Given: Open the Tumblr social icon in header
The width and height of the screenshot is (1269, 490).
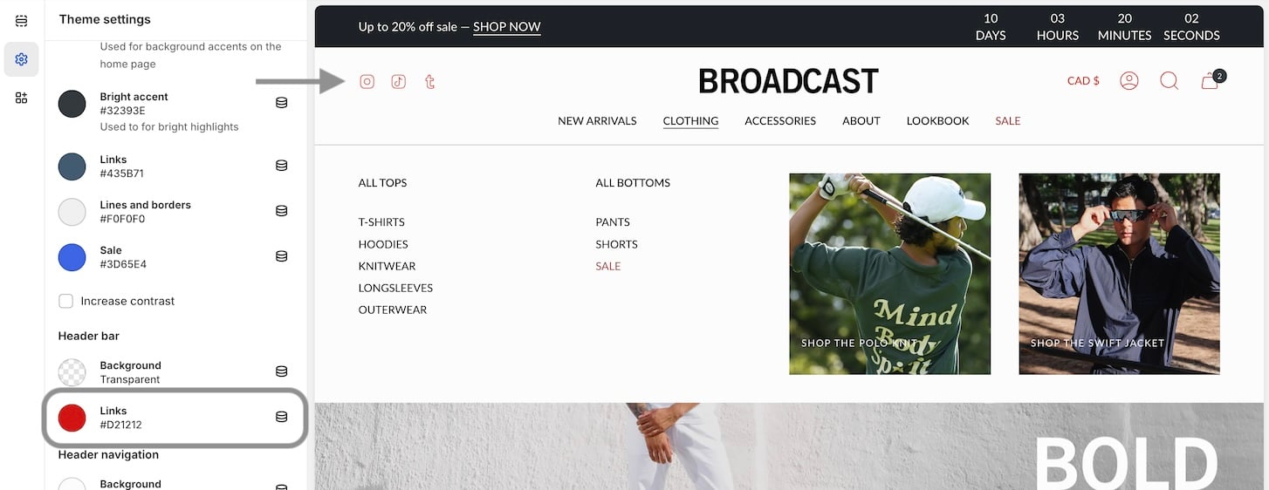Looking at the screenshot, I should tap(429, 81).
